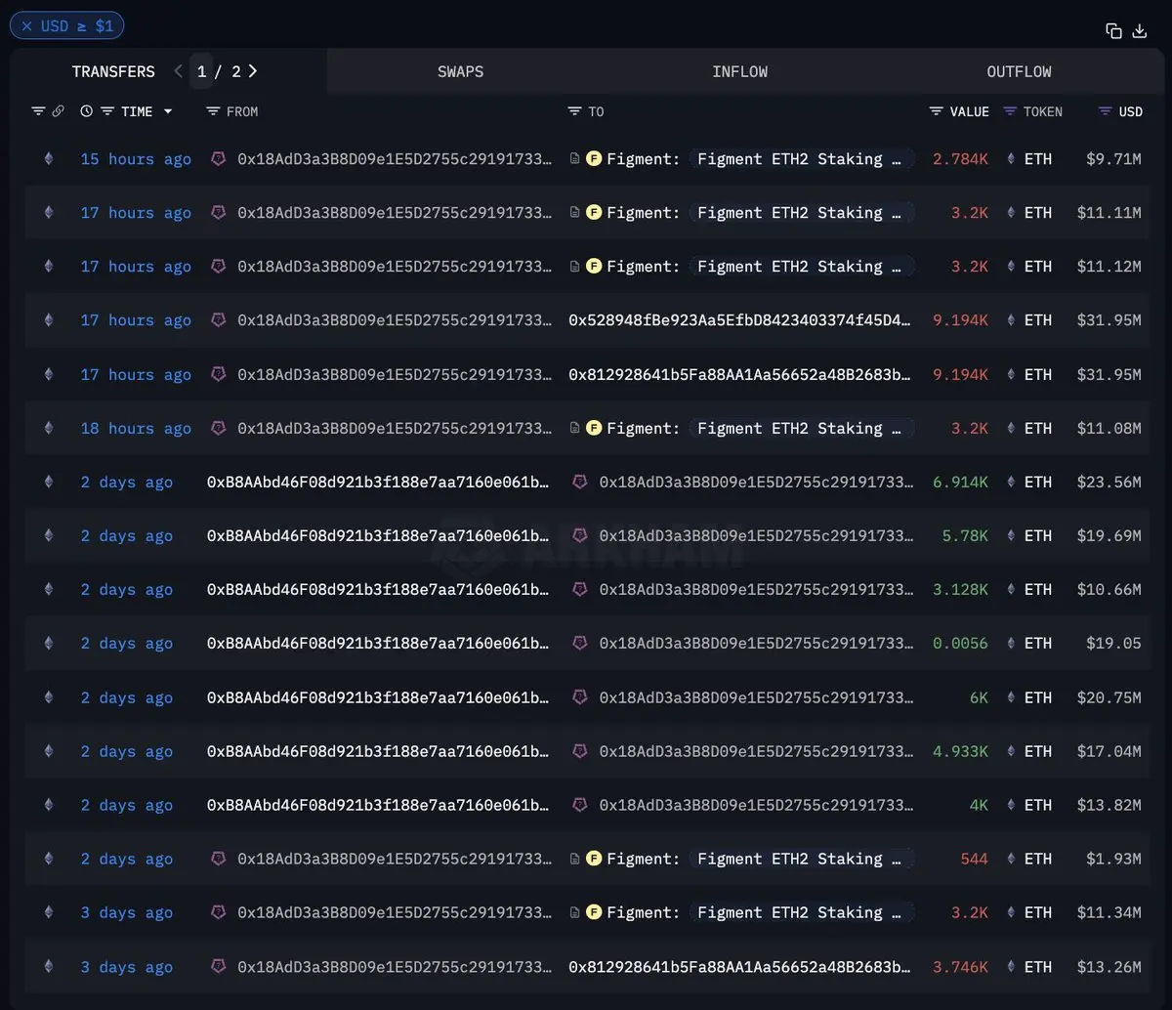Go to previous transfers page
The height and width of the screenshot is (1010, 1172).
[x=178, y=71]
